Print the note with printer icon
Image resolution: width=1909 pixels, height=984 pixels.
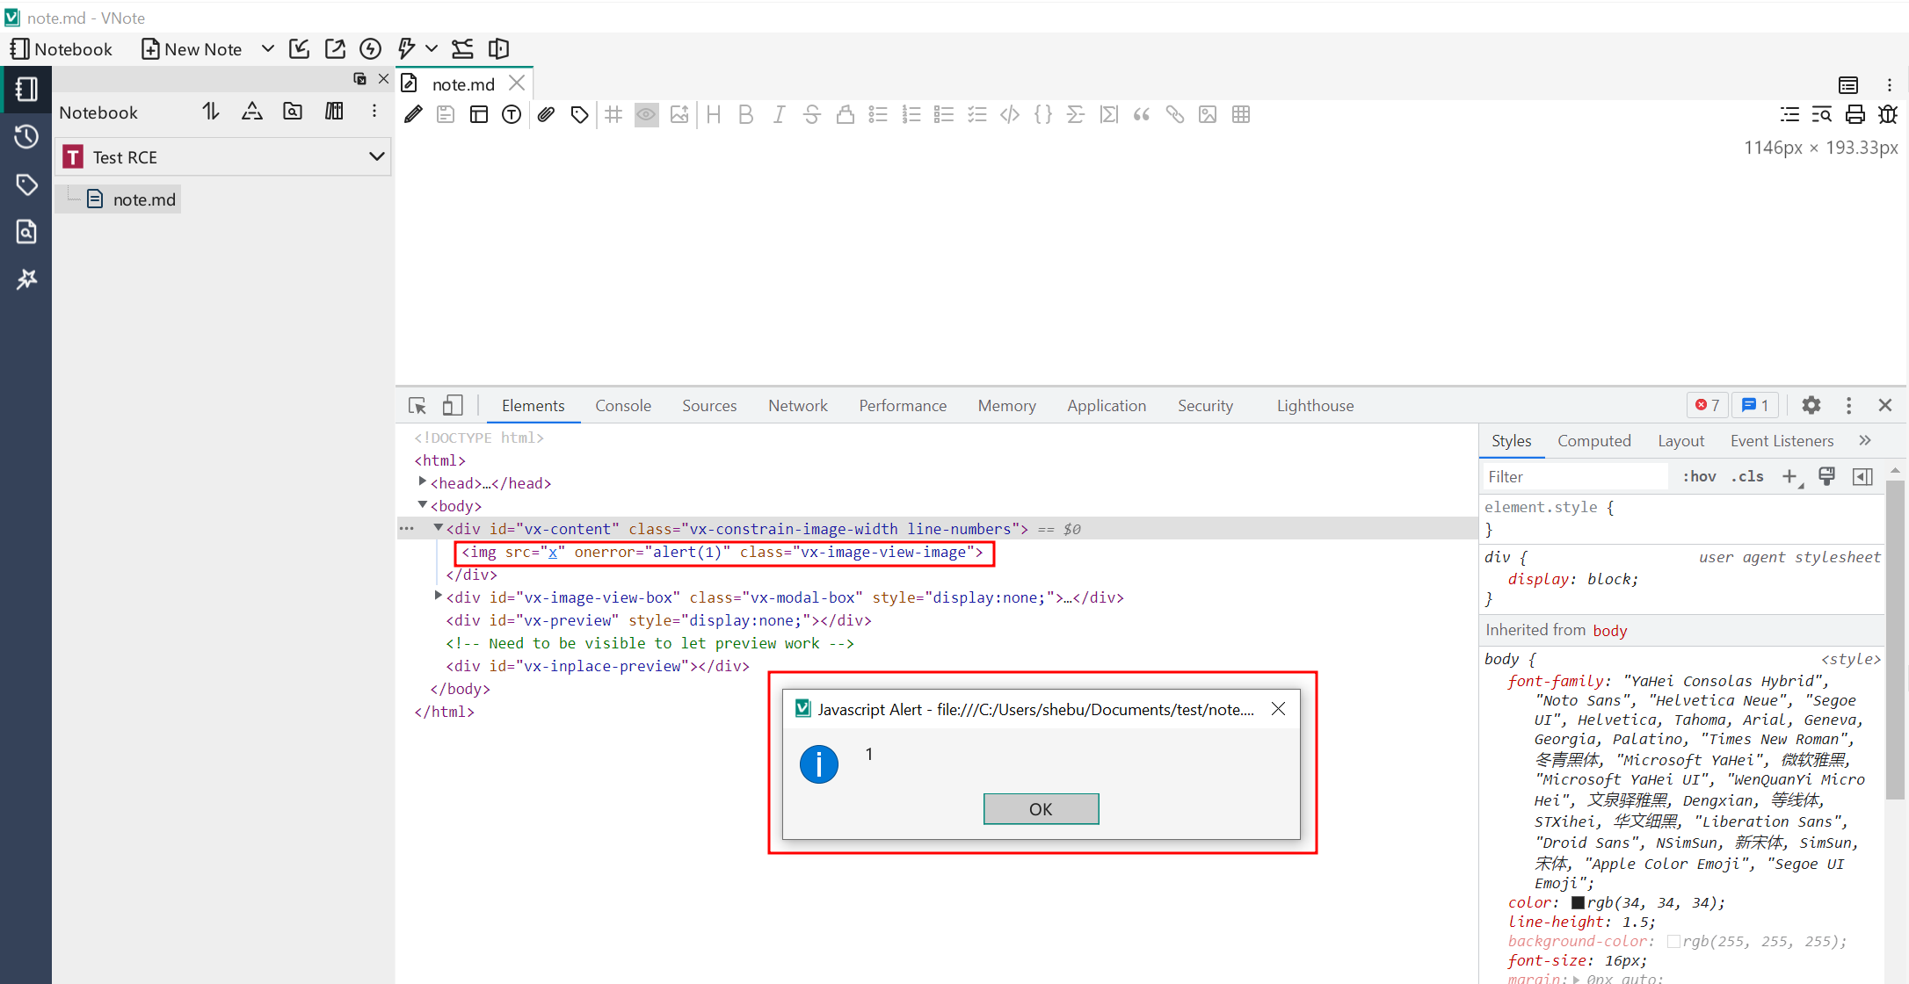1855,114
